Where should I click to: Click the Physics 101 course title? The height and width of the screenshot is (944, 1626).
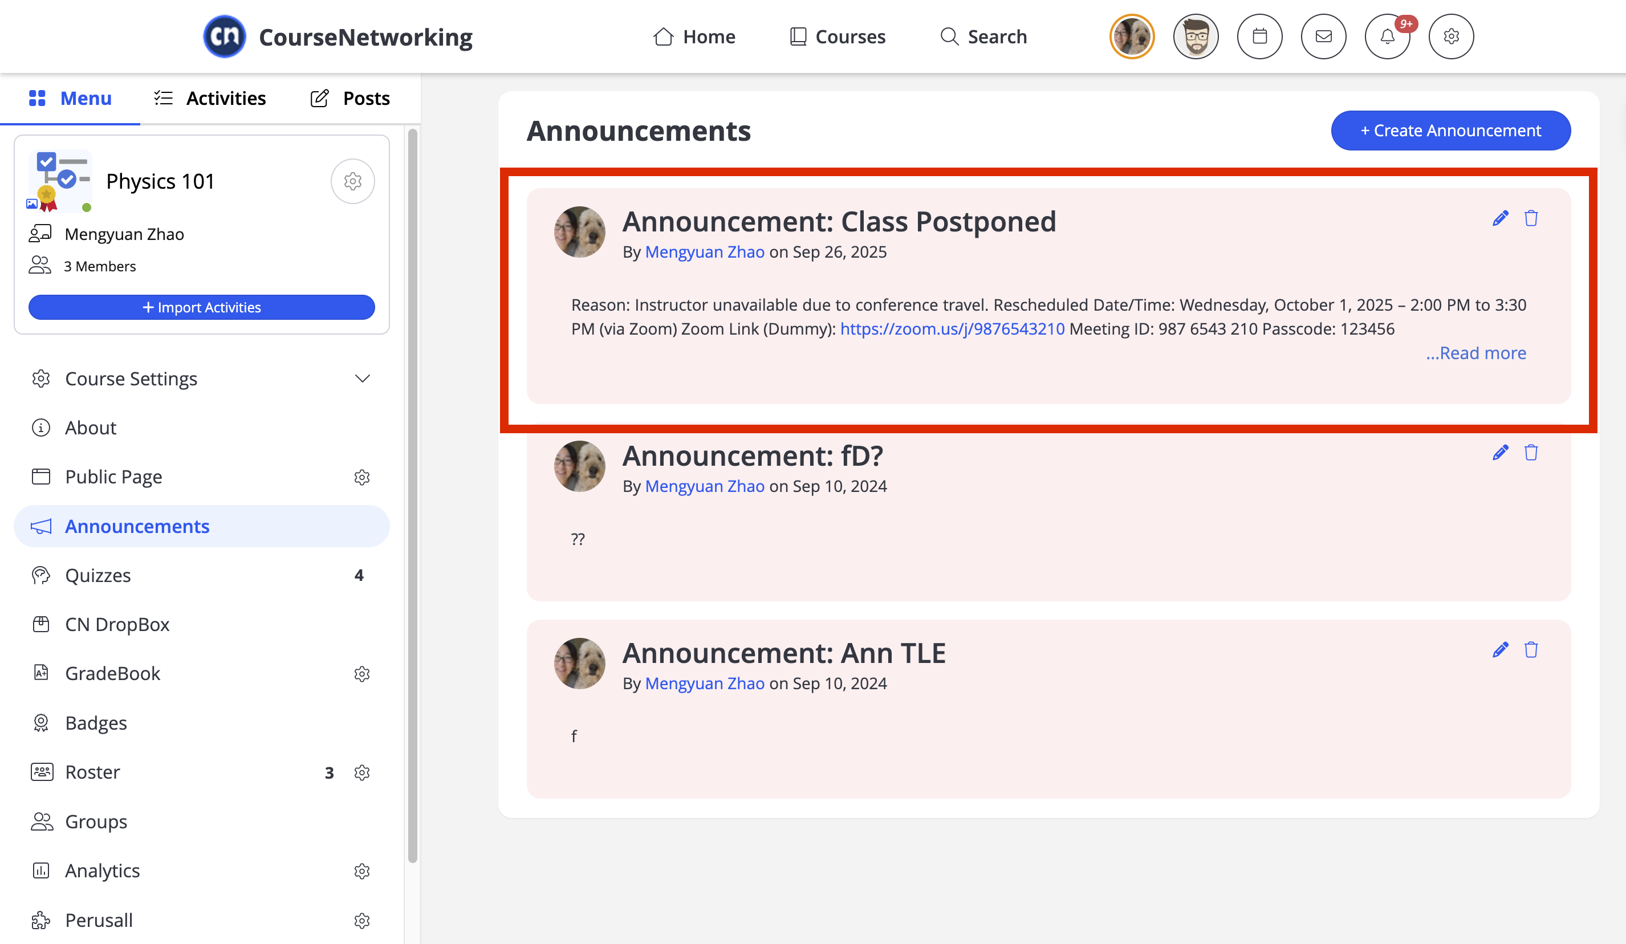(160, 181)
